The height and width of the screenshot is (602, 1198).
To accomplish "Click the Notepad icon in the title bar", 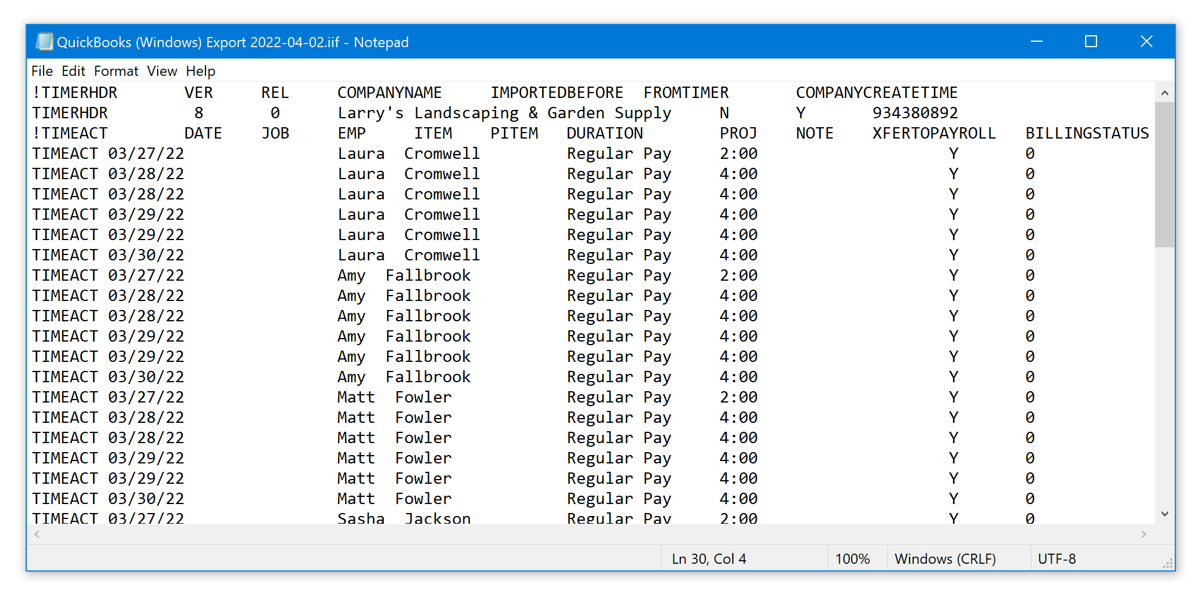I will [x=44, y=41].
